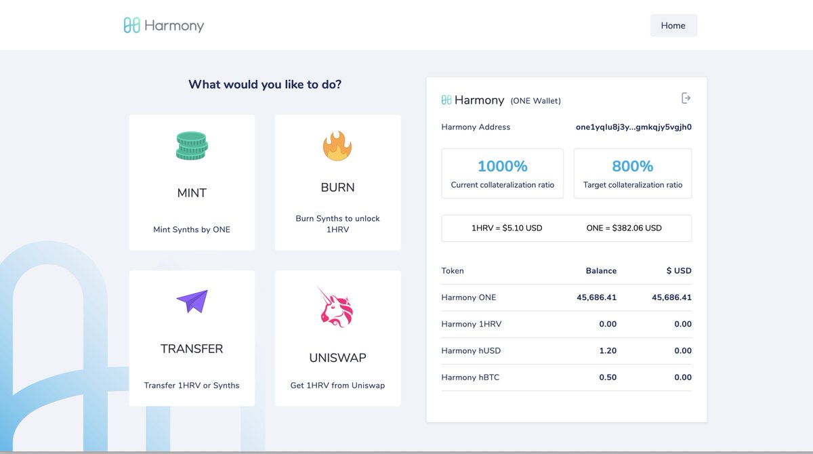Open the BURN card title

tap(337, 188)
